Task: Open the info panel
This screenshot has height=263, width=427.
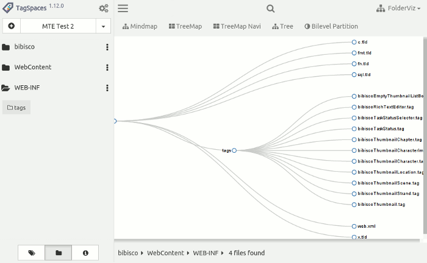Action: [85, 253]
